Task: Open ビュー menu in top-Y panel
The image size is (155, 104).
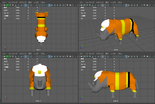Action: (x=5, y=2)
